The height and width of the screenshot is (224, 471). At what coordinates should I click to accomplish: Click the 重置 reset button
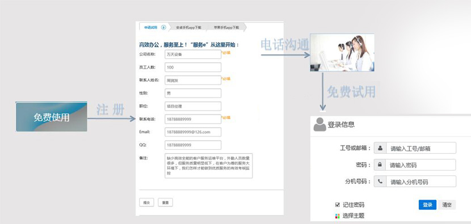click(x=165, y=202)
